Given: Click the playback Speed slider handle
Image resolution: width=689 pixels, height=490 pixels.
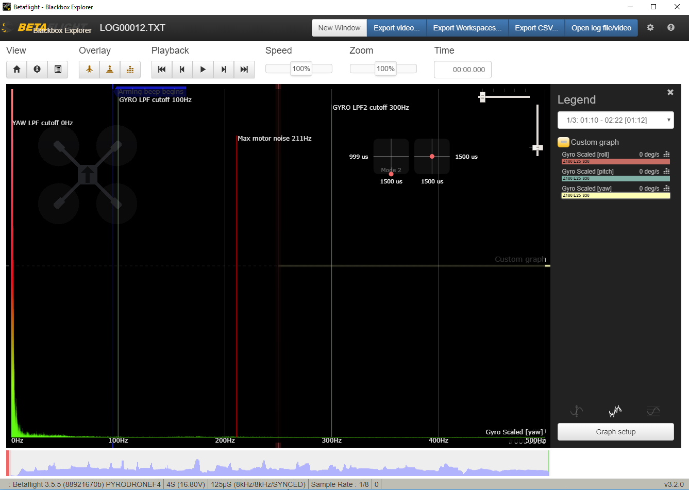Looking at the screenshot, I should pos(301,69).
